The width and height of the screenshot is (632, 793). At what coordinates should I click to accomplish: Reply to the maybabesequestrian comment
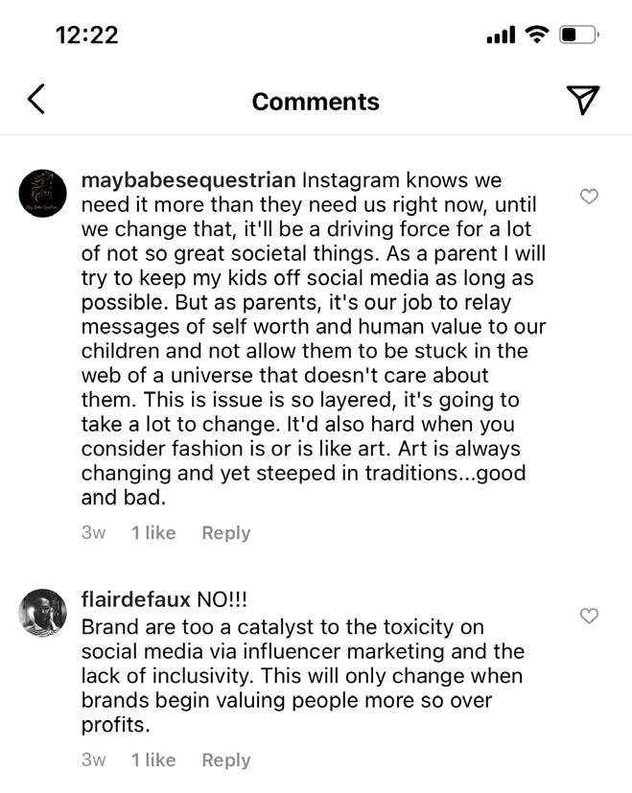click(x=225, y=533)
